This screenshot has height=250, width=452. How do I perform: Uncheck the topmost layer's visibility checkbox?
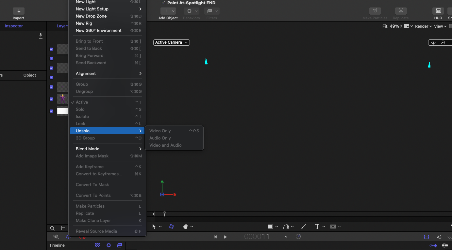pos(51,49)
